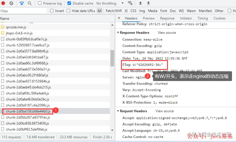Click icon beside chunk-2d0a43df.04fcba67.js

3,57
